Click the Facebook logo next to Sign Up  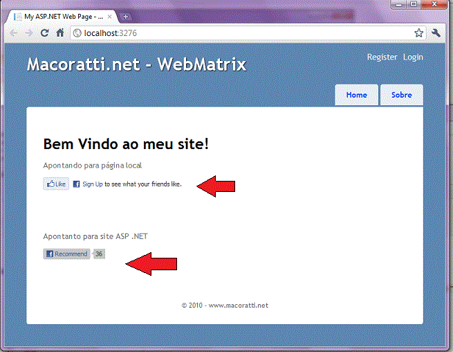coord(76,184)
